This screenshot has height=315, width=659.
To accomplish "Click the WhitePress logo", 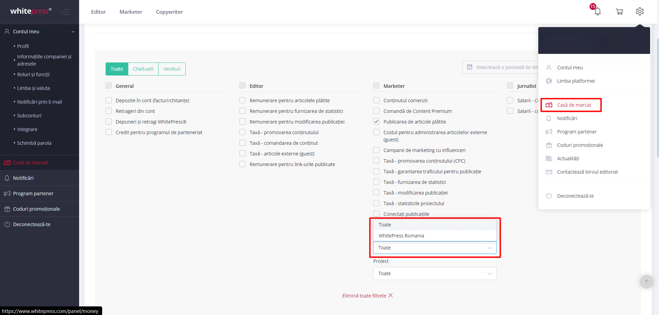I will [31, 11].
